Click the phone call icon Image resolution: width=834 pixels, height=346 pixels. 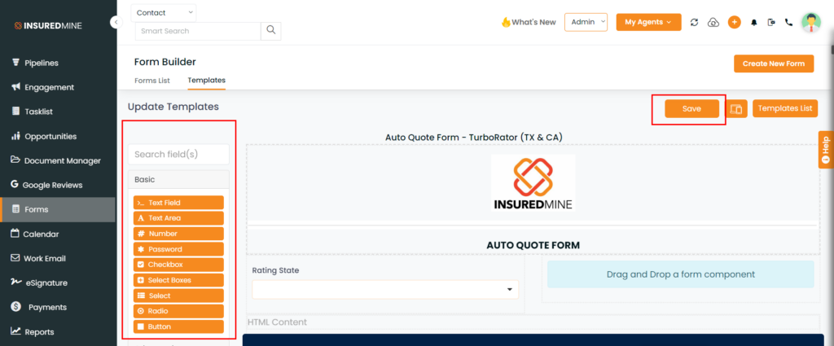(x=788, y=22)
